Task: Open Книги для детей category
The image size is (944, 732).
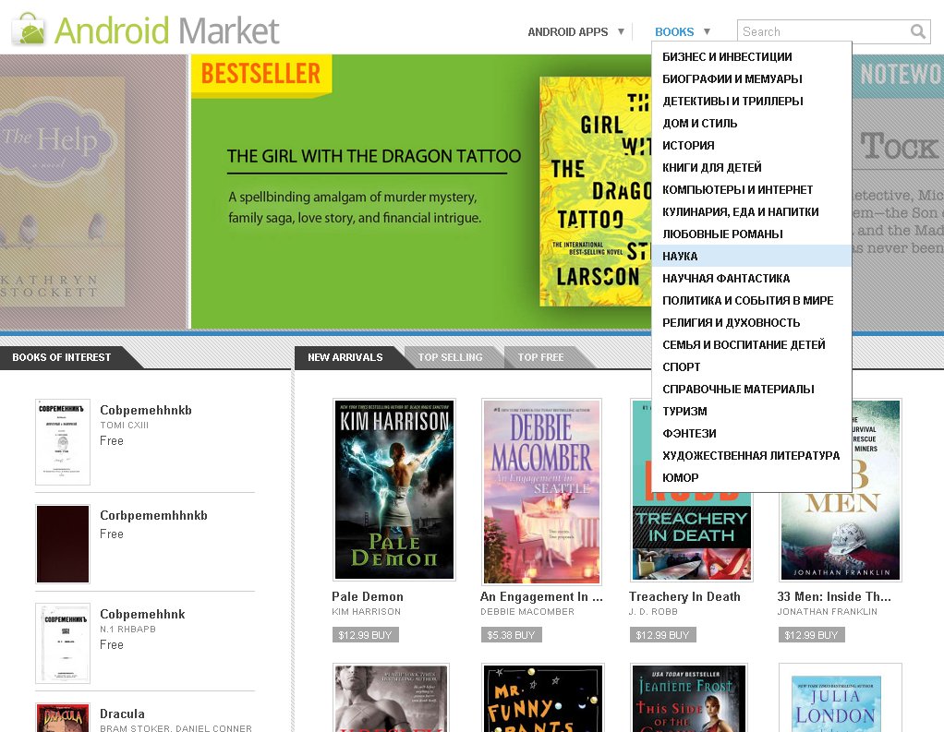Action: tap(751, 167)
